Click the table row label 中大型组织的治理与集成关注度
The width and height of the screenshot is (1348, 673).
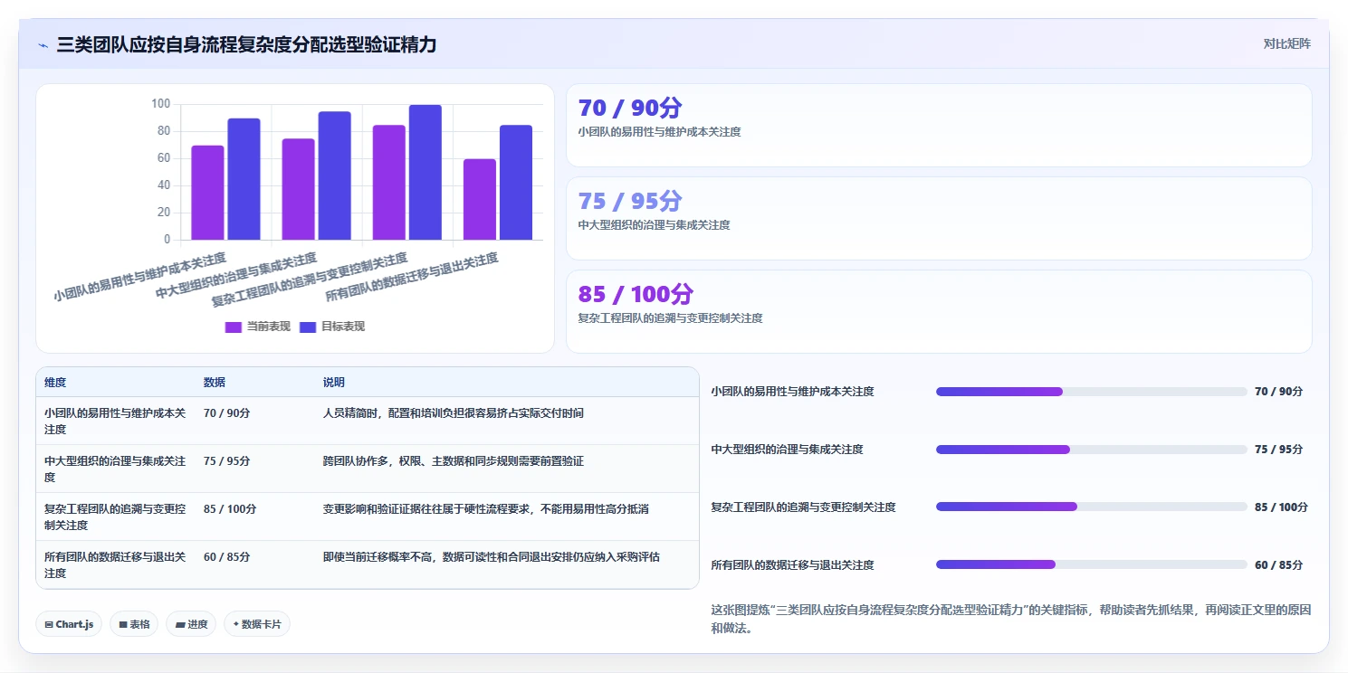pyautogui.click(x=115, y=469)
